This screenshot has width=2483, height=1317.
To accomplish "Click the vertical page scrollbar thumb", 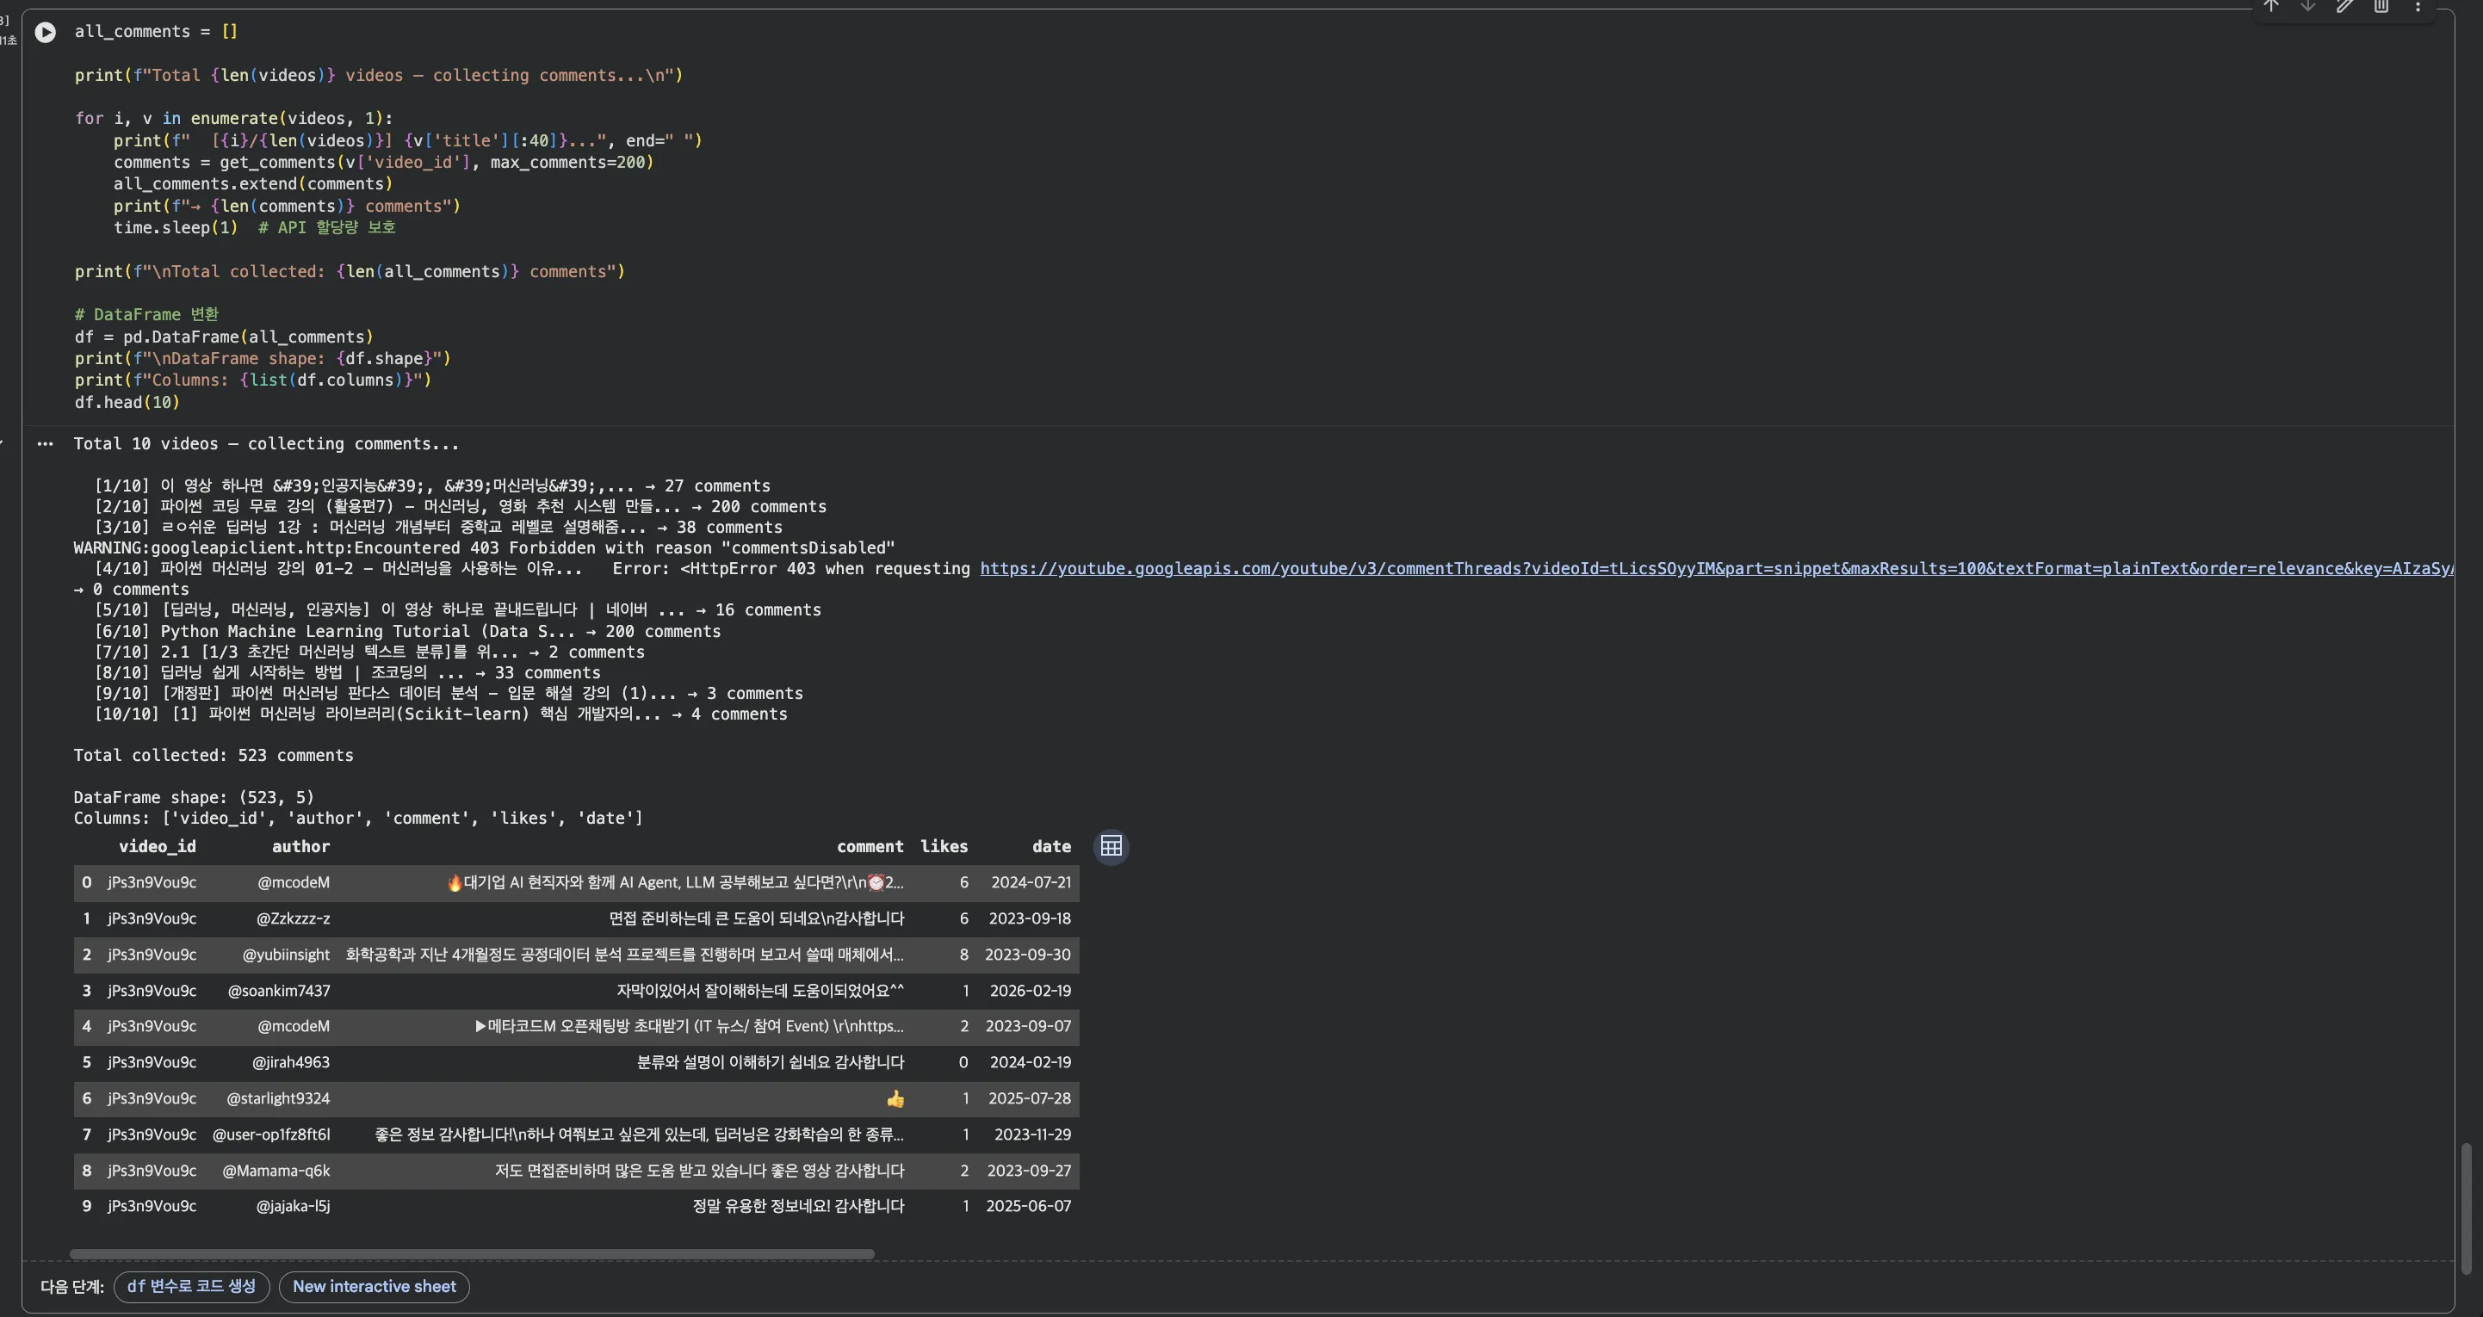I will pyautogui.click(x=2468, y=1209).
